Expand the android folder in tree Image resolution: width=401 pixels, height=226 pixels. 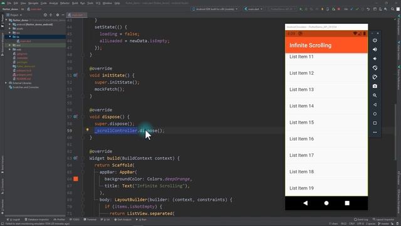[x=10, y=24]
